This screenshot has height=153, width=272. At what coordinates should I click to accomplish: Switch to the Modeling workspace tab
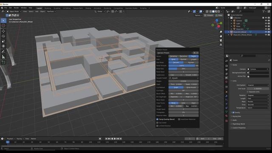48,8
